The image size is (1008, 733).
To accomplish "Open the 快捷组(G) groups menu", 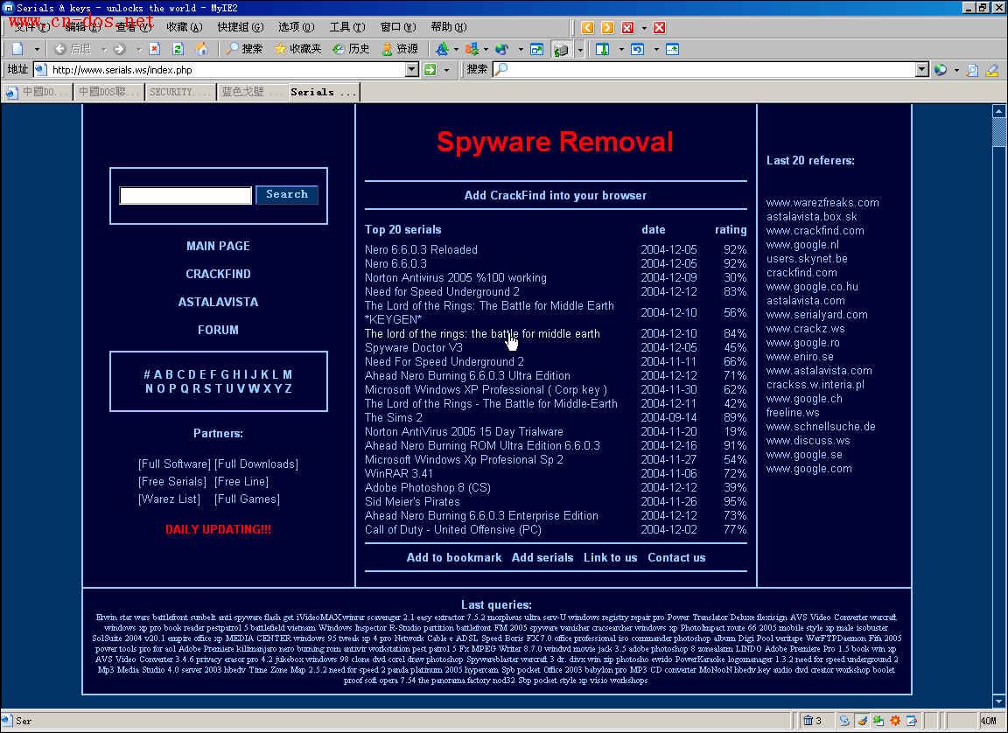I will (241, 27).
